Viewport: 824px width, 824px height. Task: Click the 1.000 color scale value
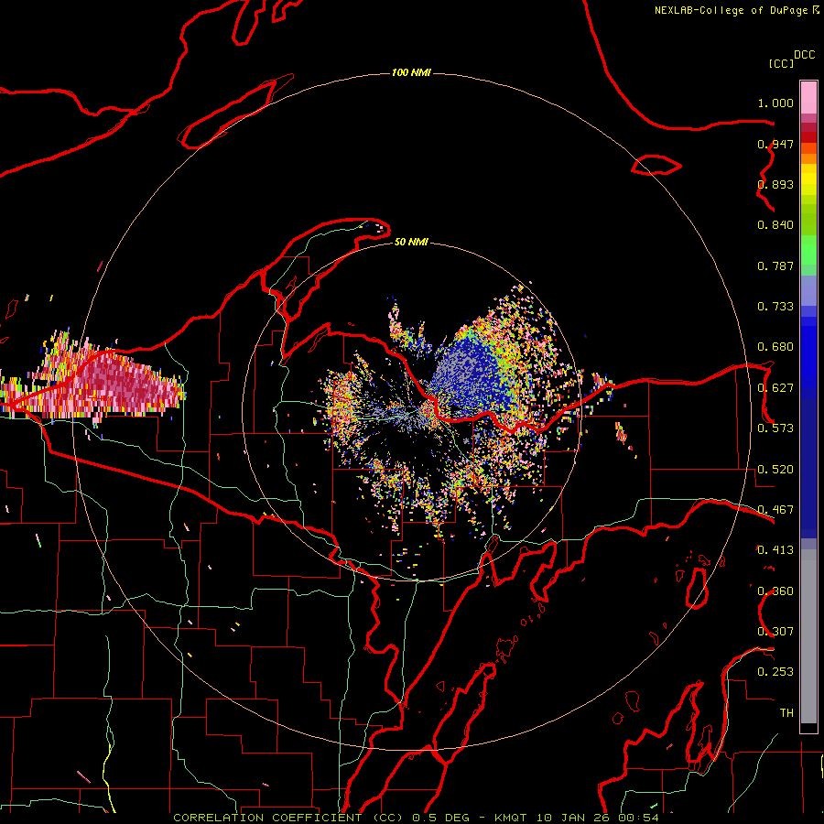pyautogui.click(x=775, y=103)
